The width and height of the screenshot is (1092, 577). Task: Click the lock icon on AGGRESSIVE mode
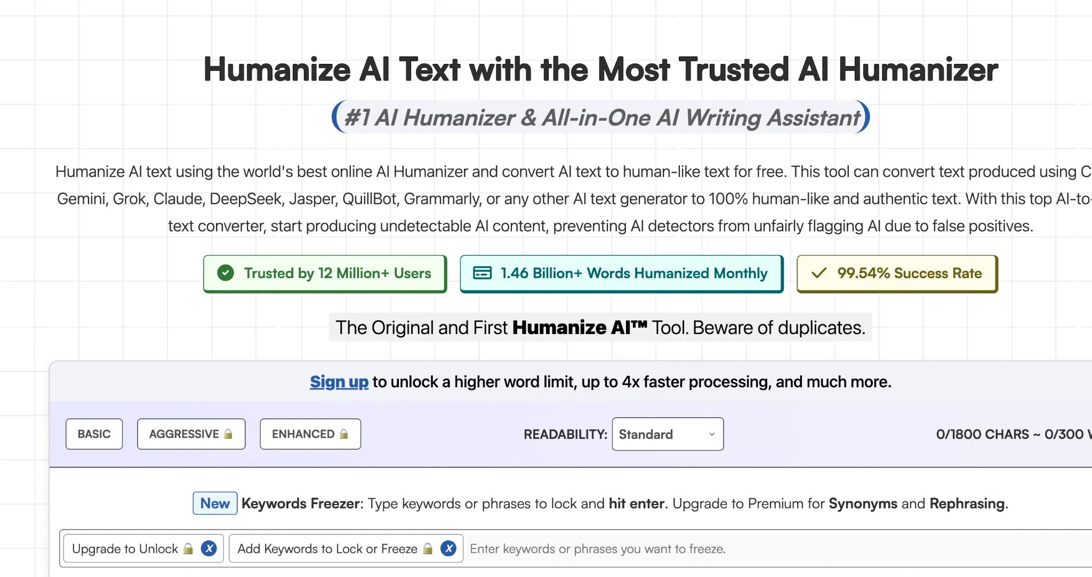pos(227,434)
